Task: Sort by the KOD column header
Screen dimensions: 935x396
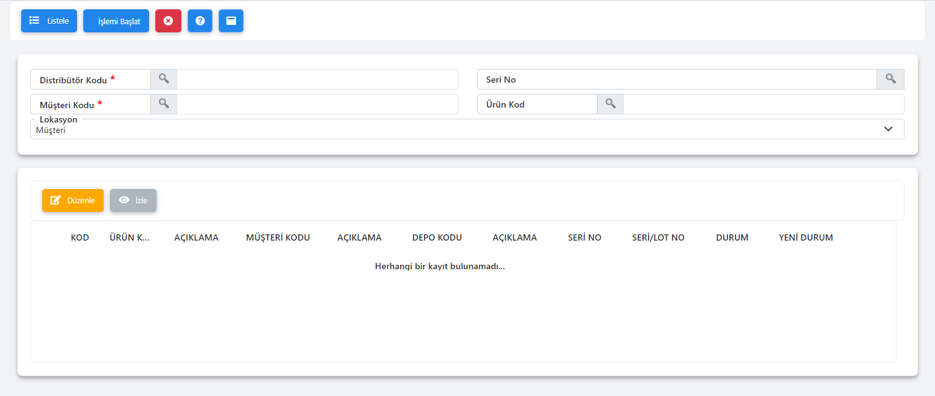Action: (x=80, y=237)
